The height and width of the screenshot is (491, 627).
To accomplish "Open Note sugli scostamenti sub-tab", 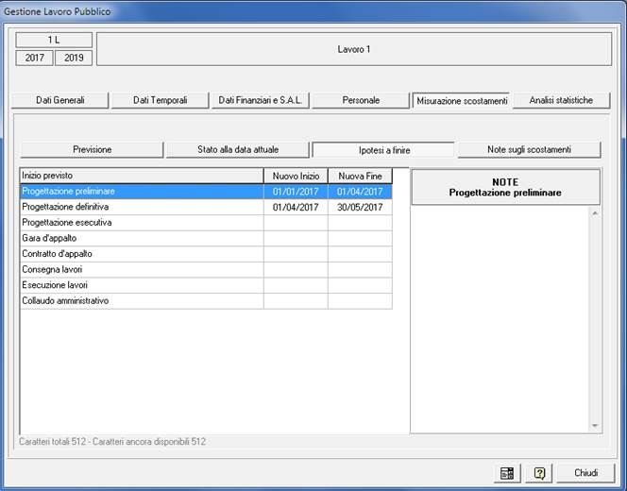I will tap(528, 149).
